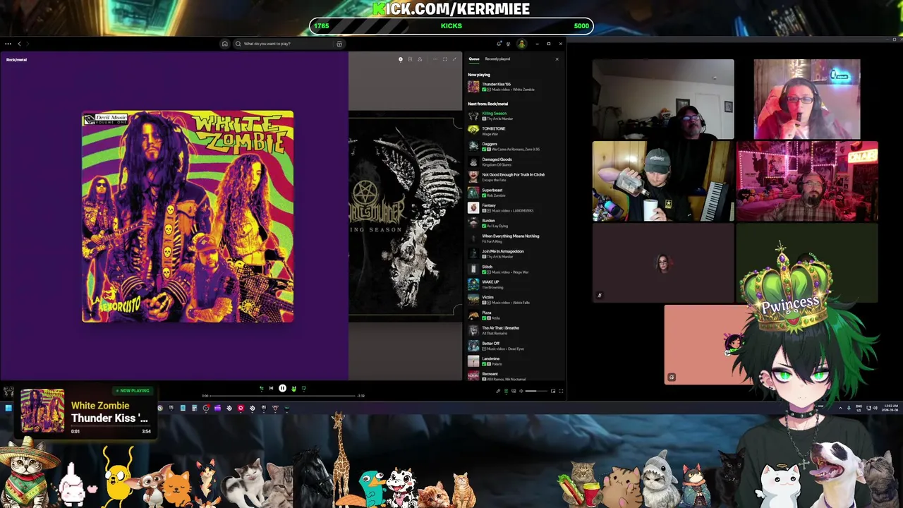
Task: Switch to the Recently played tab
Action: pos(497,59)
